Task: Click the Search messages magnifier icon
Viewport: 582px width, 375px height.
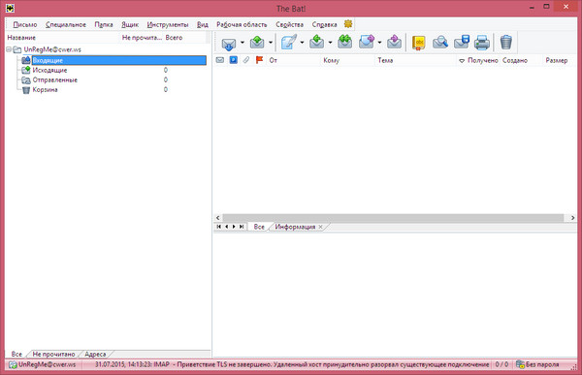Action: click(440, 43)
